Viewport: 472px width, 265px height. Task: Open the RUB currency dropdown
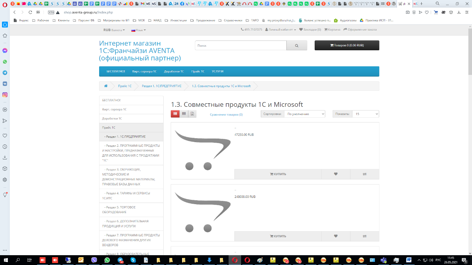(114, 30)
